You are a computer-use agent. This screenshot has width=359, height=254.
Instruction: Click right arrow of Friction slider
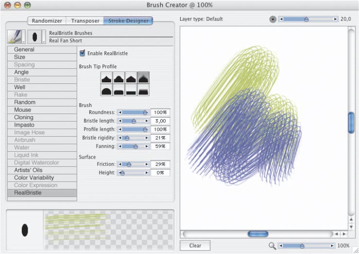pos(147,164)
